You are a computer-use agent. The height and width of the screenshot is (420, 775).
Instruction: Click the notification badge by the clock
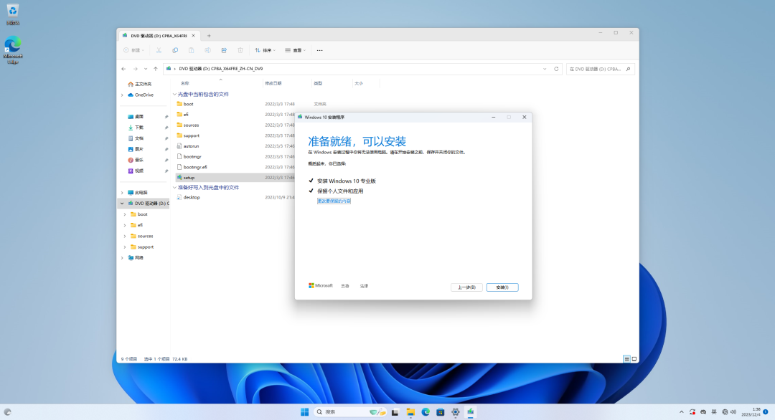pyautogui.click(x=766, y=412)
